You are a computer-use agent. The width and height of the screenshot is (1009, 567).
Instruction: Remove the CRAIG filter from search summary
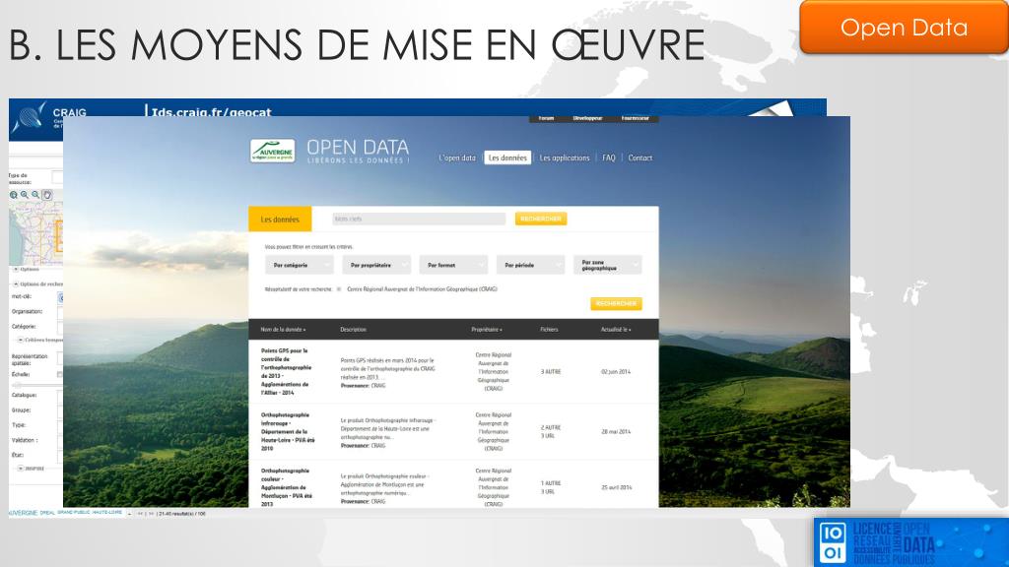339,289
